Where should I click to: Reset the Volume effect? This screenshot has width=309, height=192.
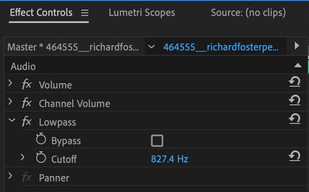click(x=294, y=83)
